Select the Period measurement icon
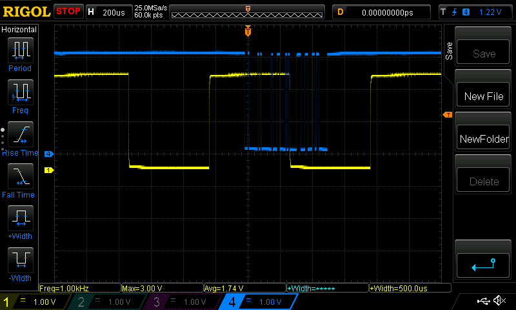The width and height of the screenshot is (516, 310). pyautogui.click(x=21, y=50)
